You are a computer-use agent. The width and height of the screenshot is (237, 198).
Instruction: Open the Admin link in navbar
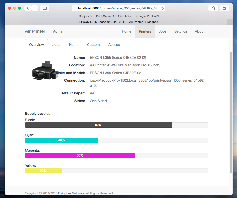pos(58,31)
